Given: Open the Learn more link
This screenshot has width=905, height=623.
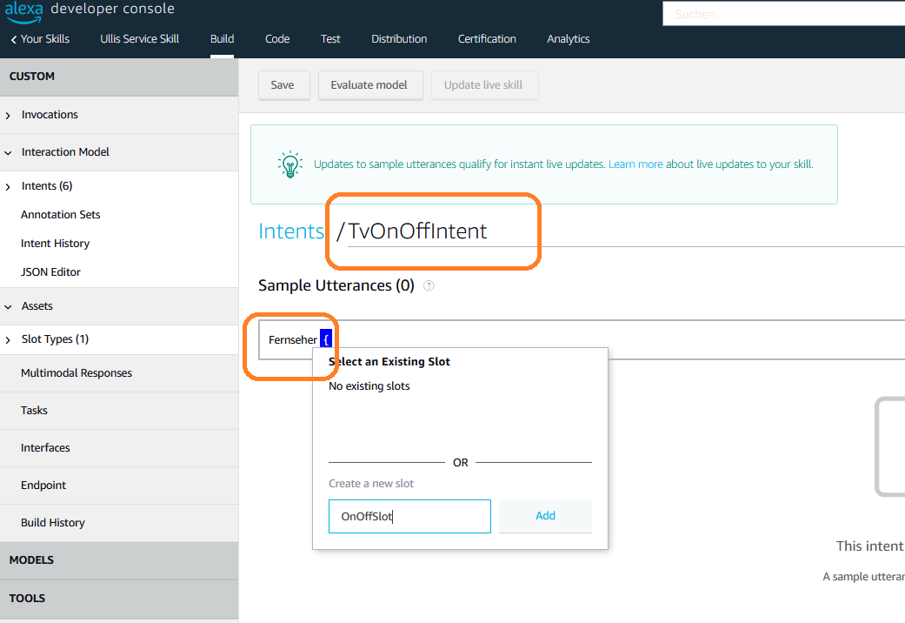Looking at the screenshot, I should [x=635, y=164].
